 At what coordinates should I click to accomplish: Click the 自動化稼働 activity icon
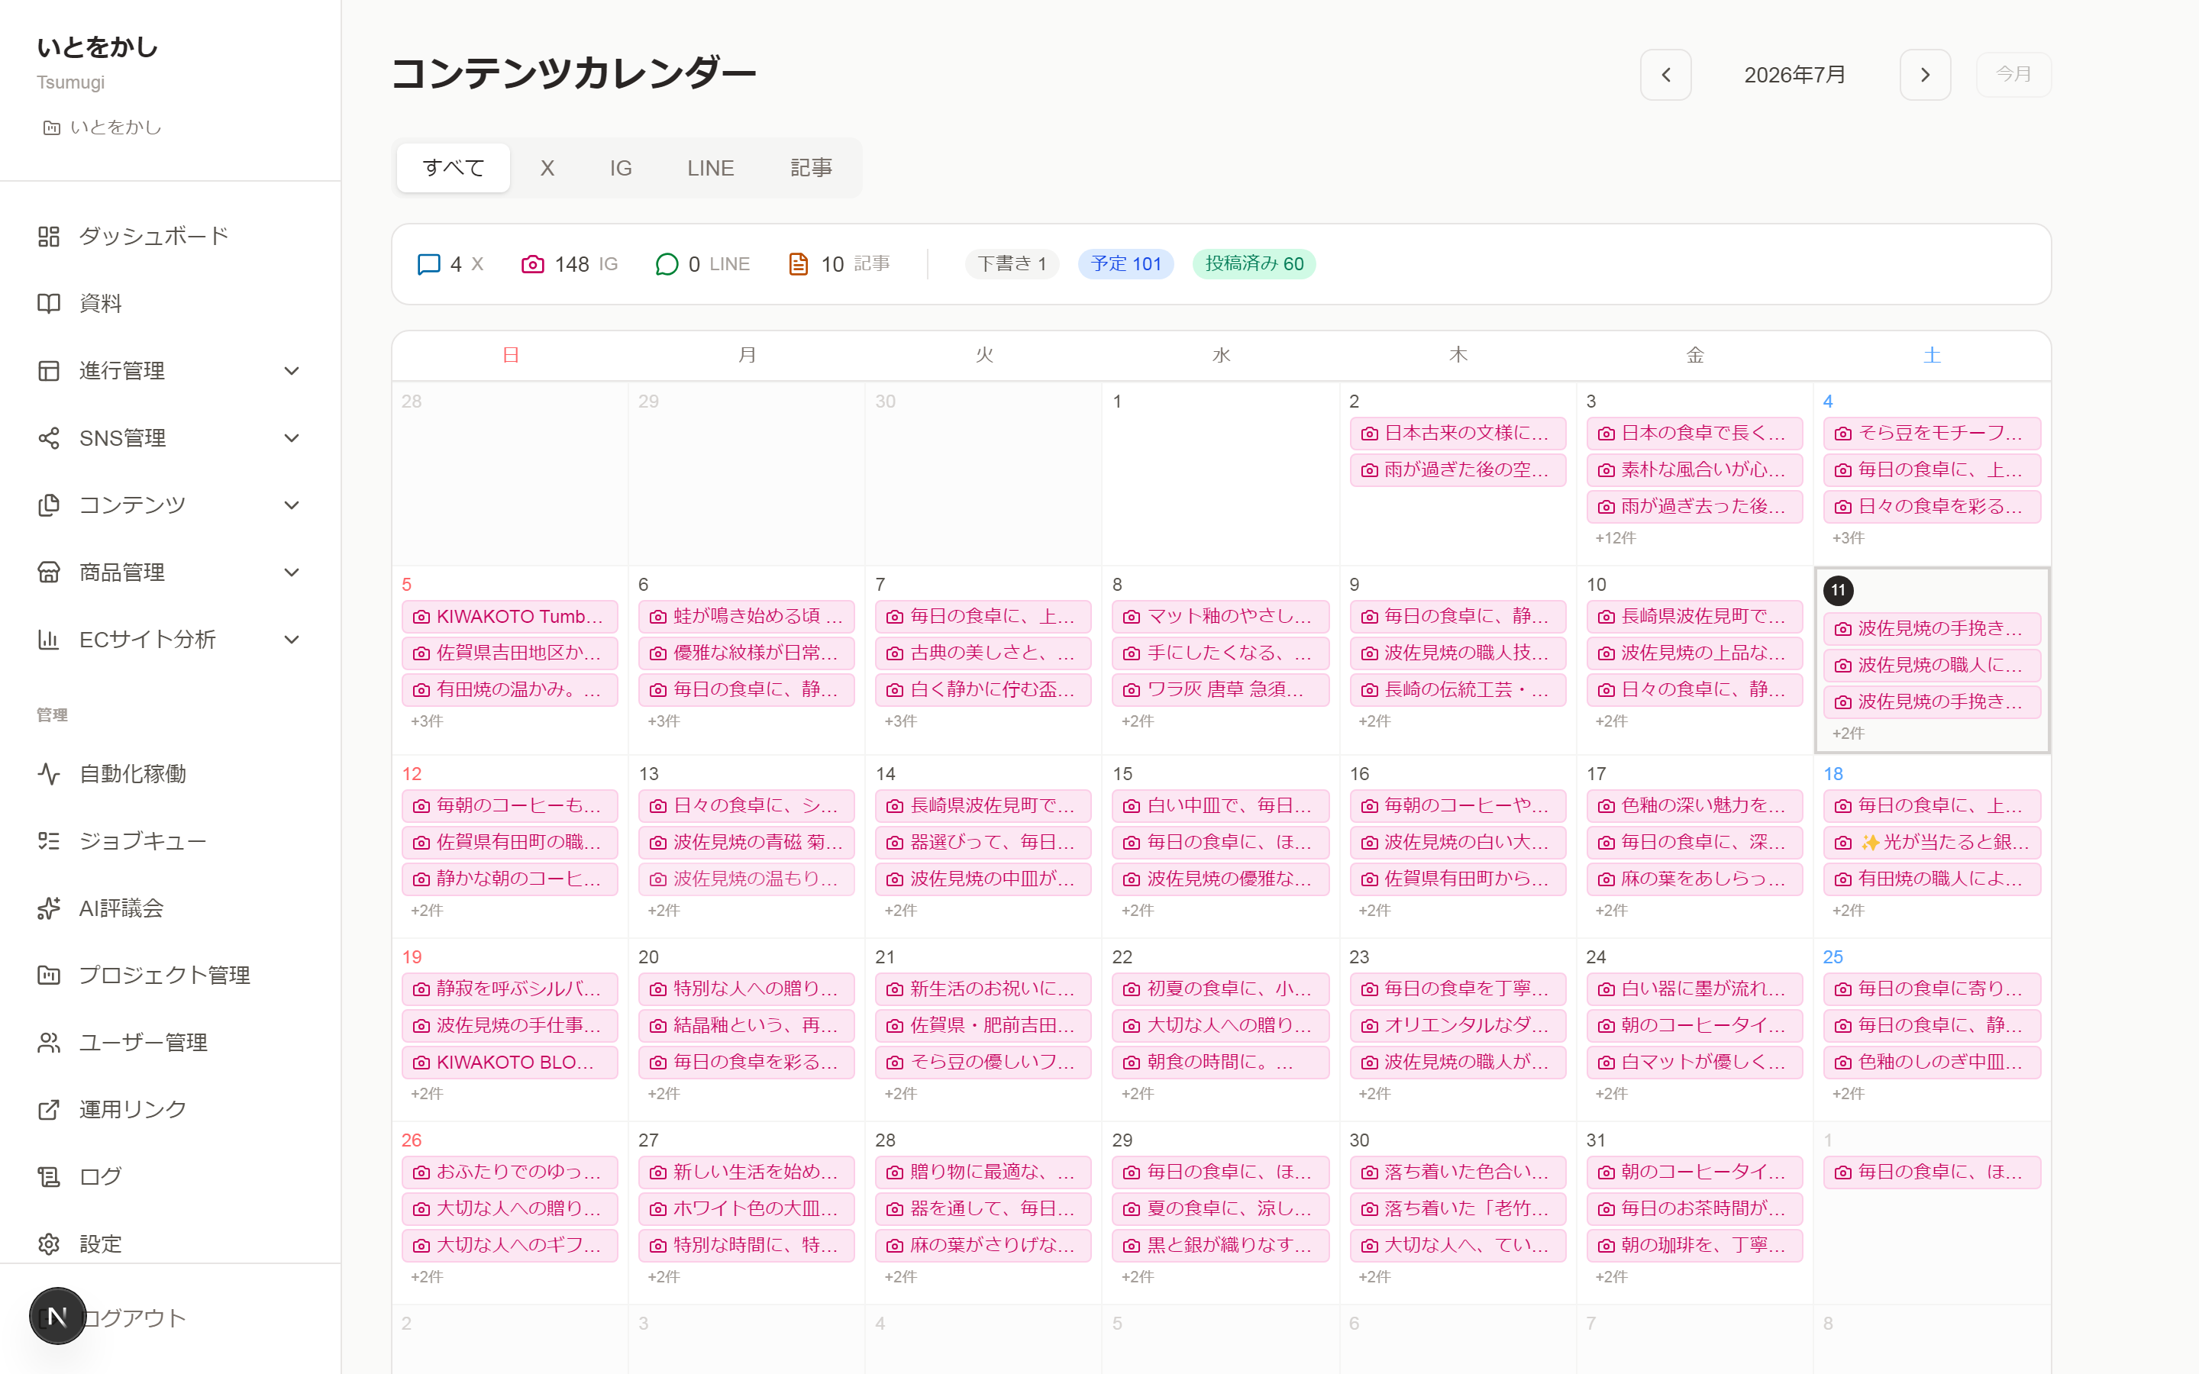[x=48, y=773]
